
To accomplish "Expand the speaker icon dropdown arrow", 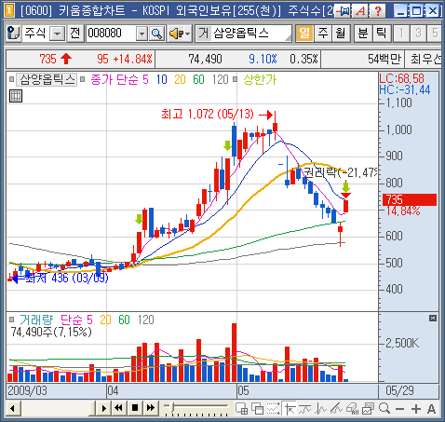I will 188,34.
